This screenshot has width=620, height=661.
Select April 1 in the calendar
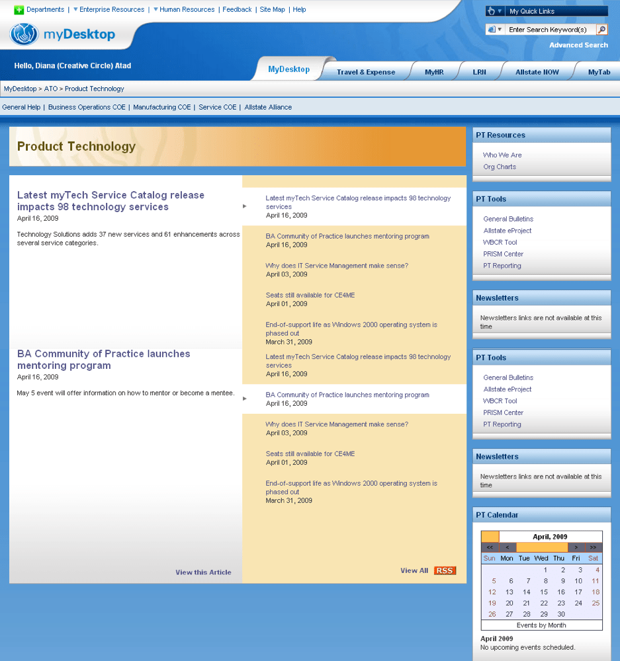tap(545, 570)
